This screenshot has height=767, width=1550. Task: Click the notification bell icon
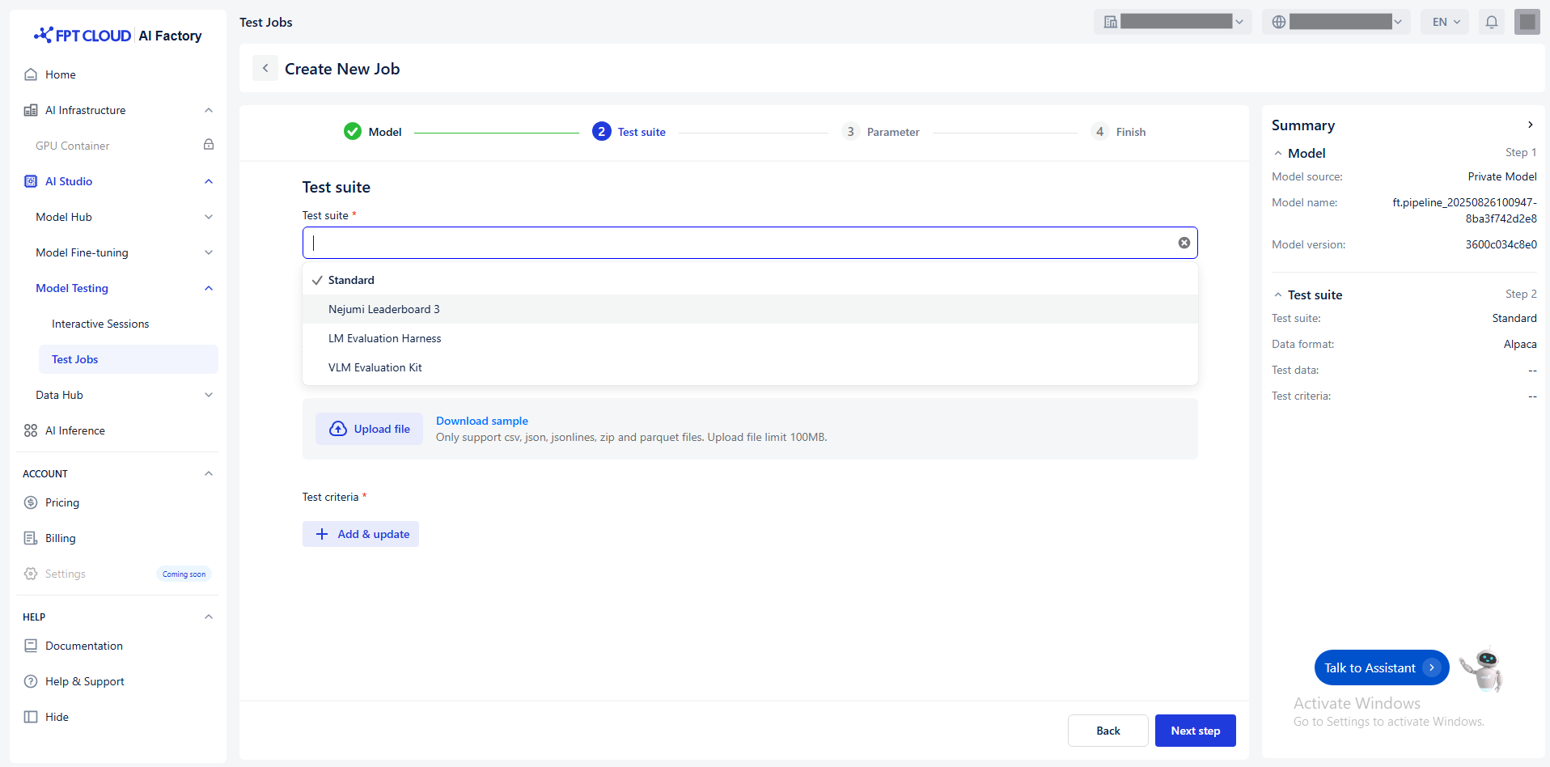(1491, 22)
